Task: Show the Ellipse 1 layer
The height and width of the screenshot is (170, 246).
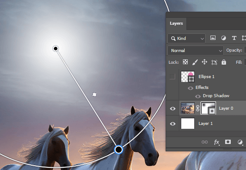Action: pos(172,77)
